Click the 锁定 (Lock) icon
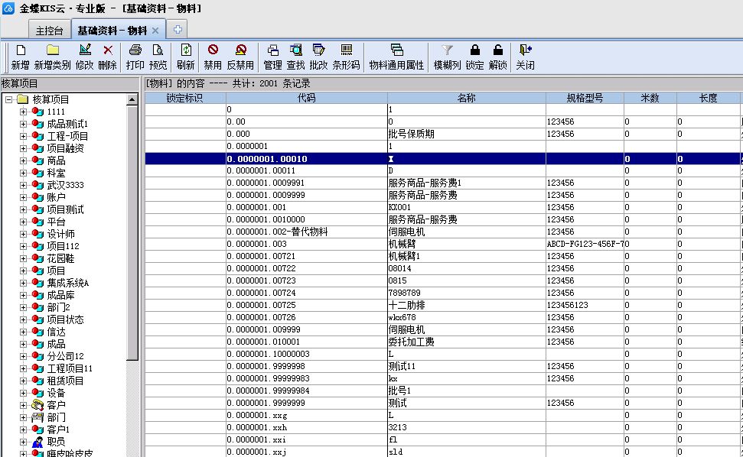Image resolution: width=743 pixels, height=457 pixels. click(x=474, y=50)
